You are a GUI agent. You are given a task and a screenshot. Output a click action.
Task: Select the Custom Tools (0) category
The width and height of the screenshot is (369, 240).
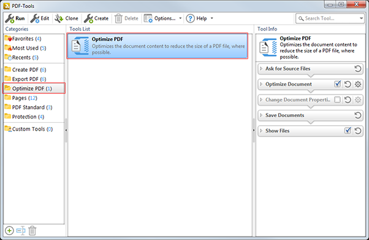click(34, 129)
